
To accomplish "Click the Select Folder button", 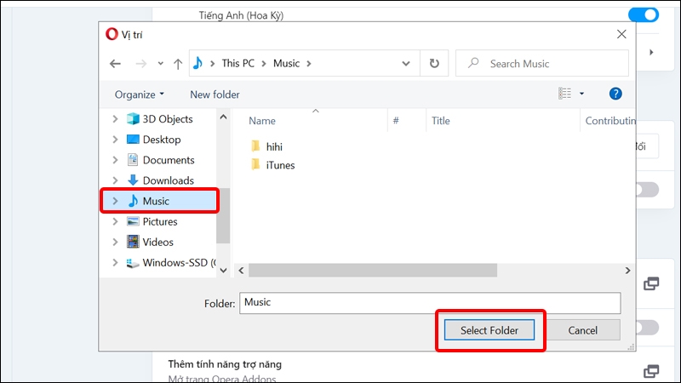I will coord(489,330).
